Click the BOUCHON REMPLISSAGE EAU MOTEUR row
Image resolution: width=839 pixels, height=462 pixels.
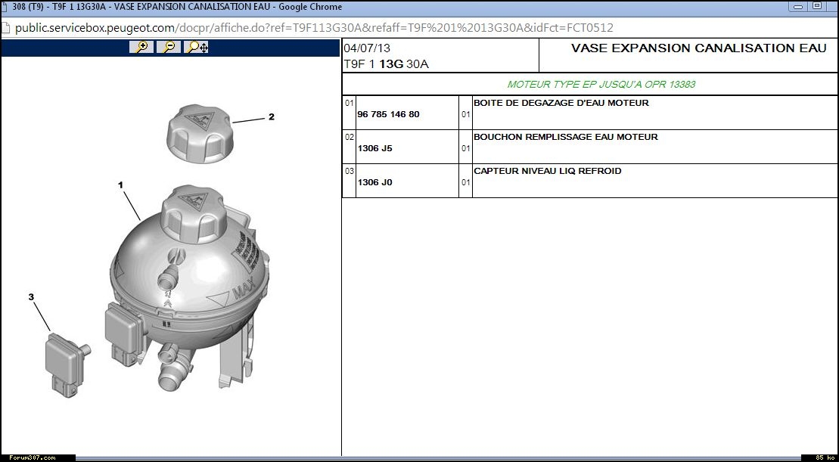tap(565, 137)
